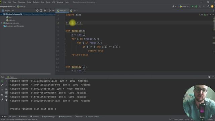This screenshot has height=121, width=215.
Task: Open the Refactor menu
Action: [x=36, y=2]
